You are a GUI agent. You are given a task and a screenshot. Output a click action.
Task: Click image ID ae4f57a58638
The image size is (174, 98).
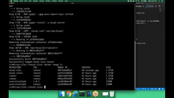65,73
